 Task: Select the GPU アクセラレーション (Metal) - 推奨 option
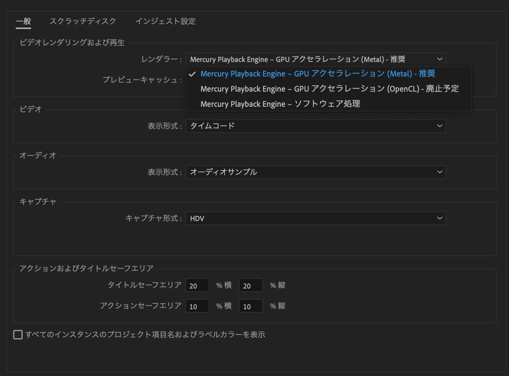point(328,74)
